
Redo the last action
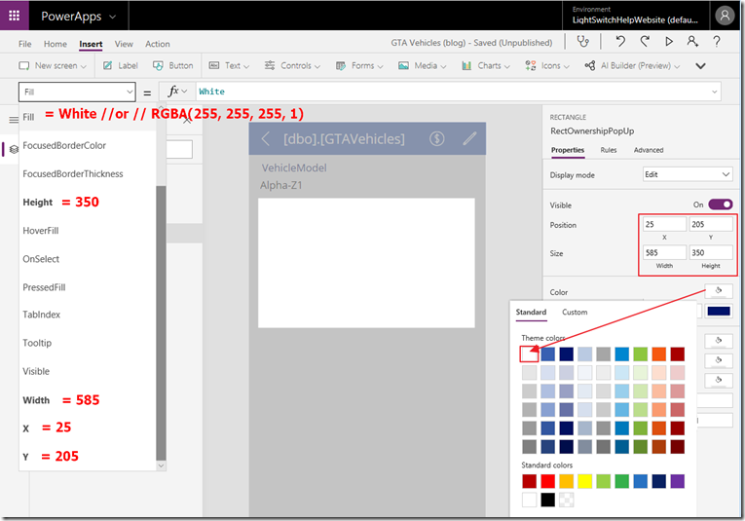coord(645,42)
